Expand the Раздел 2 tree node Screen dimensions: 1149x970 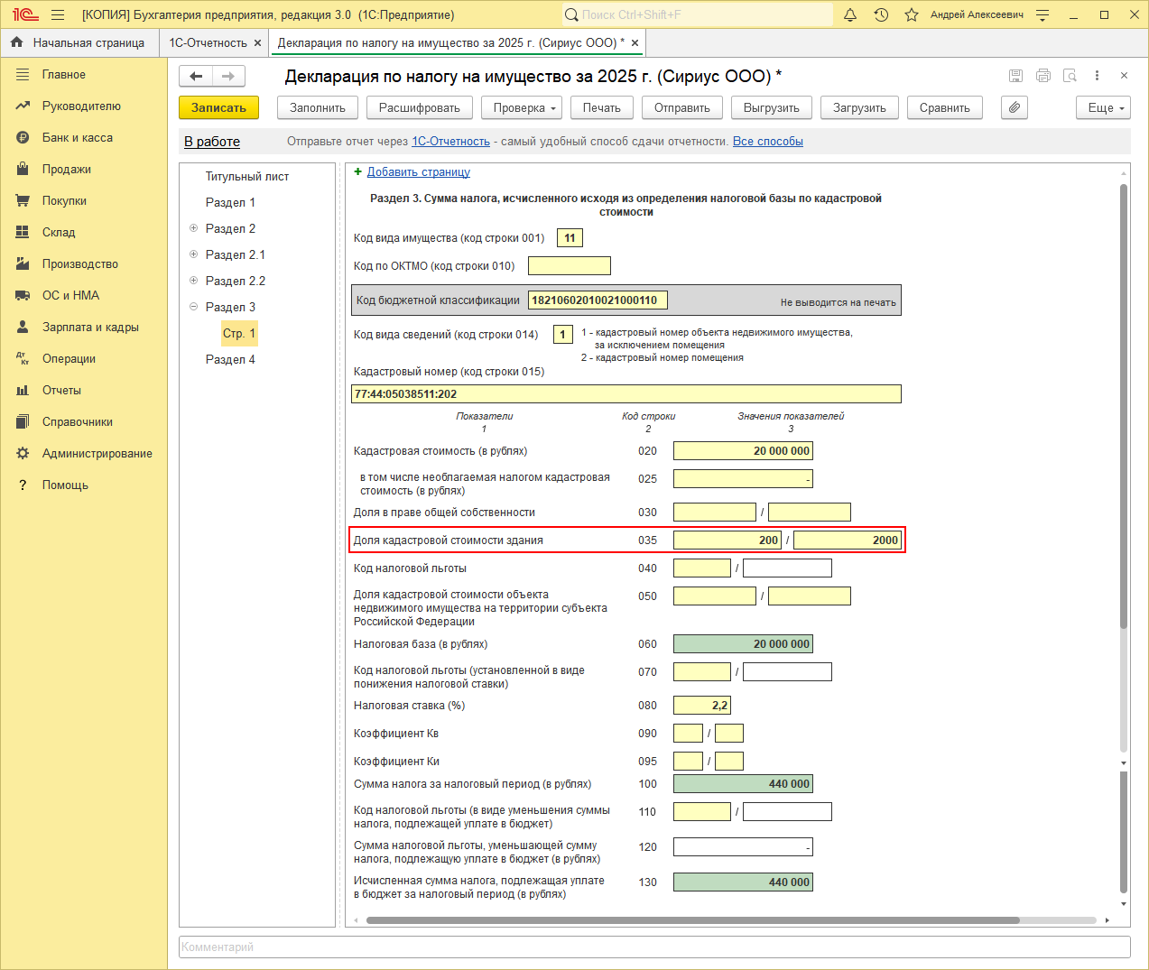(x=193, y=228)
